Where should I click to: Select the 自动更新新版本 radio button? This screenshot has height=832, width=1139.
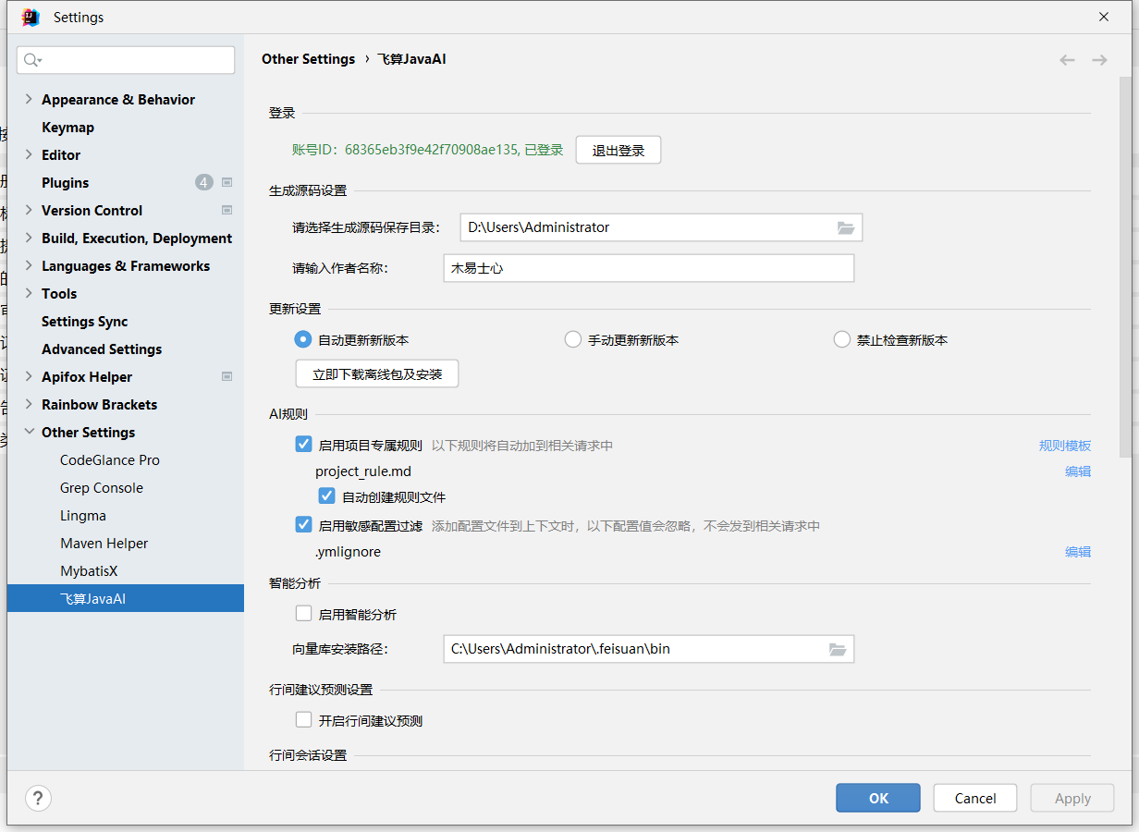[x=302, y=339]
